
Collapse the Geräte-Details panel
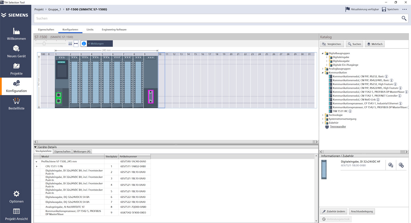(x=35, y=147)
